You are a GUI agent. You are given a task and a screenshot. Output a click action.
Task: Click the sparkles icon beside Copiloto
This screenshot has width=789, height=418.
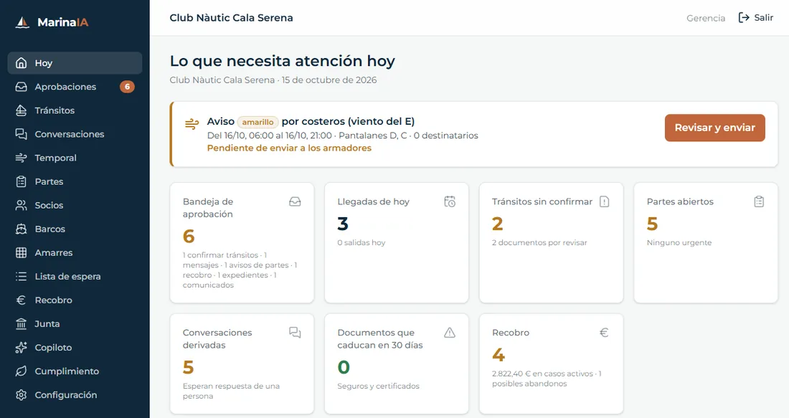21,347
